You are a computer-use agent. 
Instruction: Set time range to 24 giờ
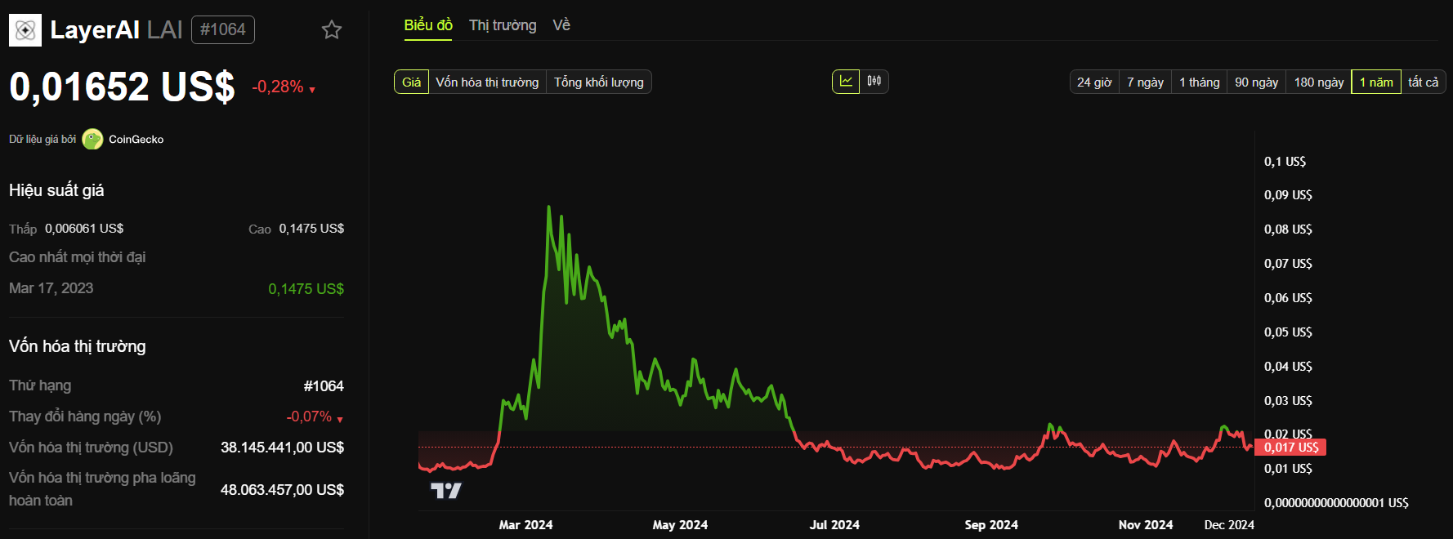point(1094,82)
